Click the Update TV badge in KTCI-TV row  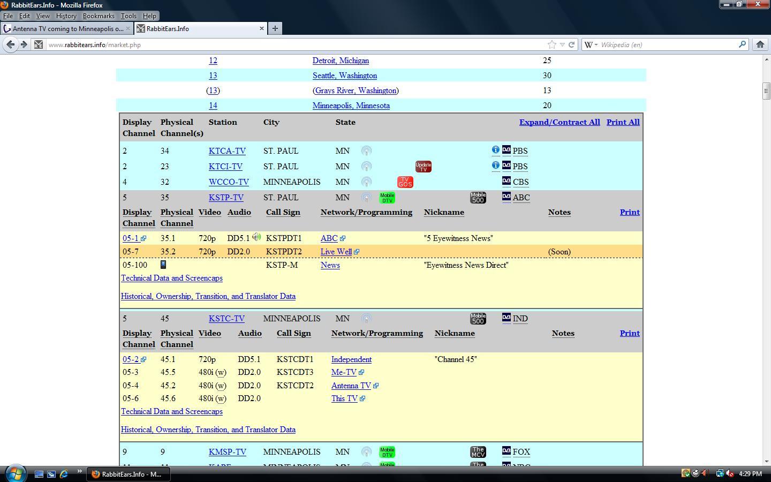[x=423, y=167]
